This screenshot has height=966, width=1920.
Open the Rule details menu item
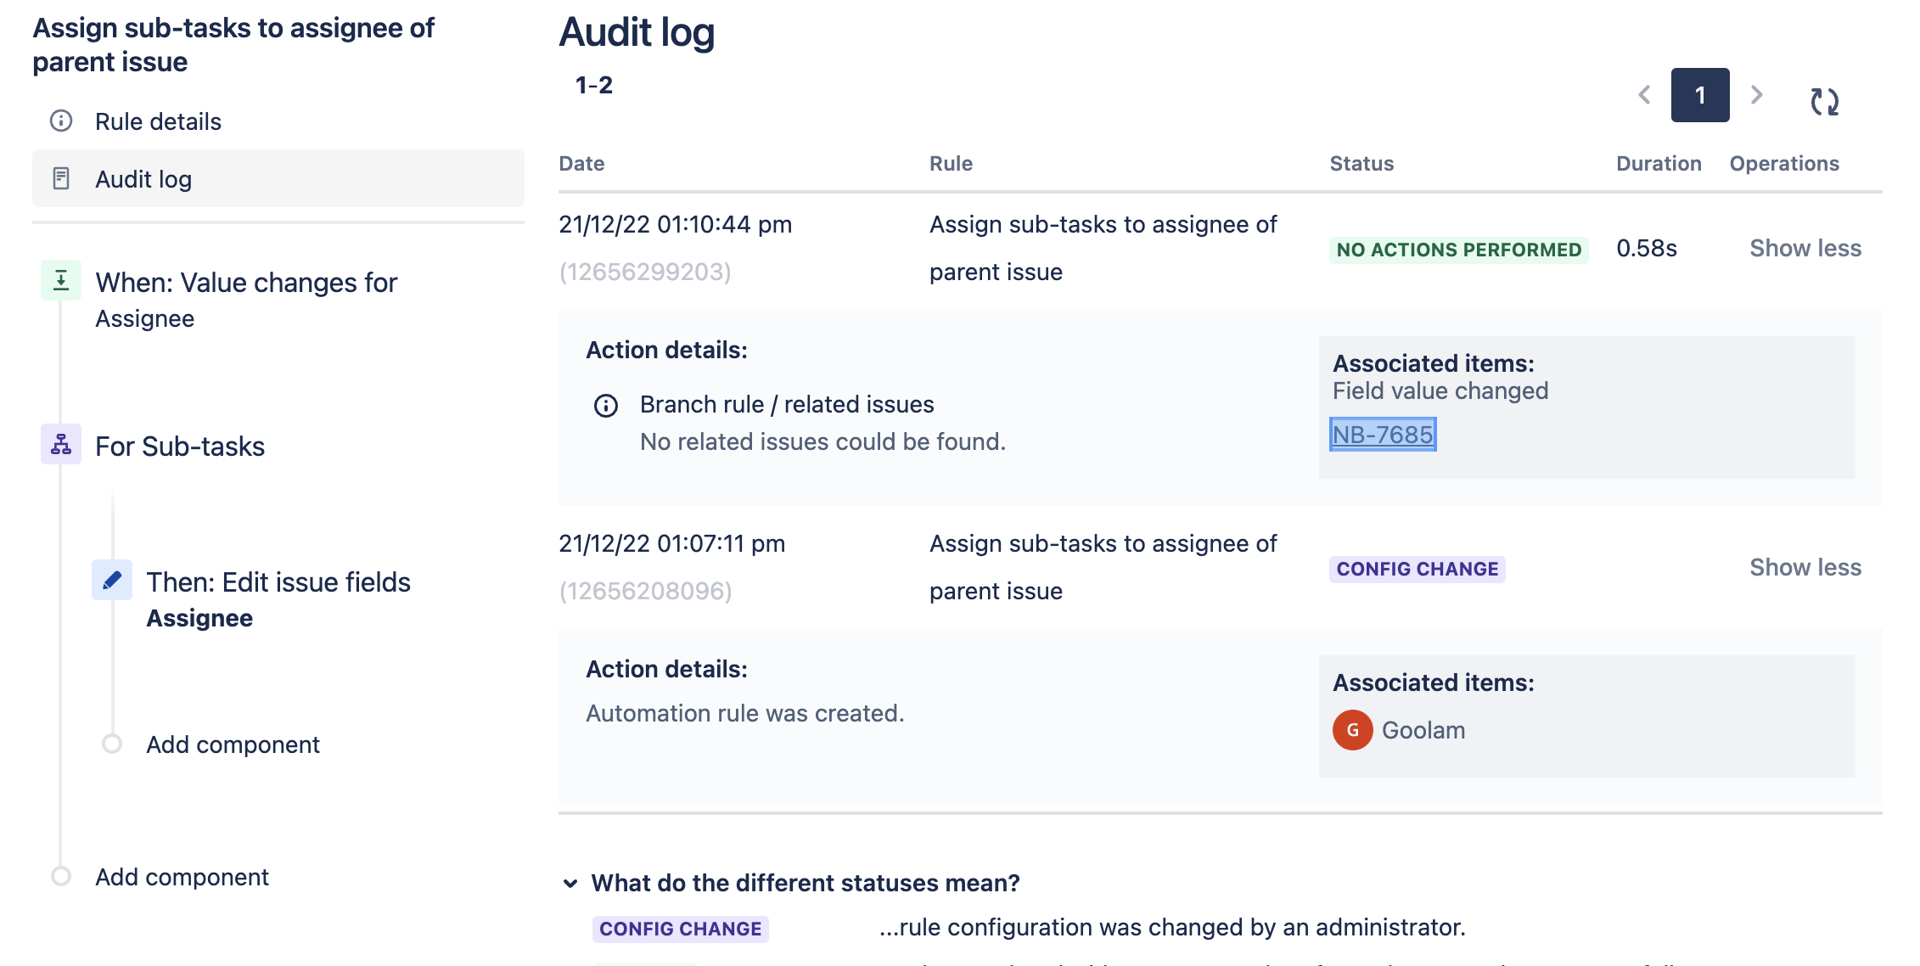(x=158, y=121)
